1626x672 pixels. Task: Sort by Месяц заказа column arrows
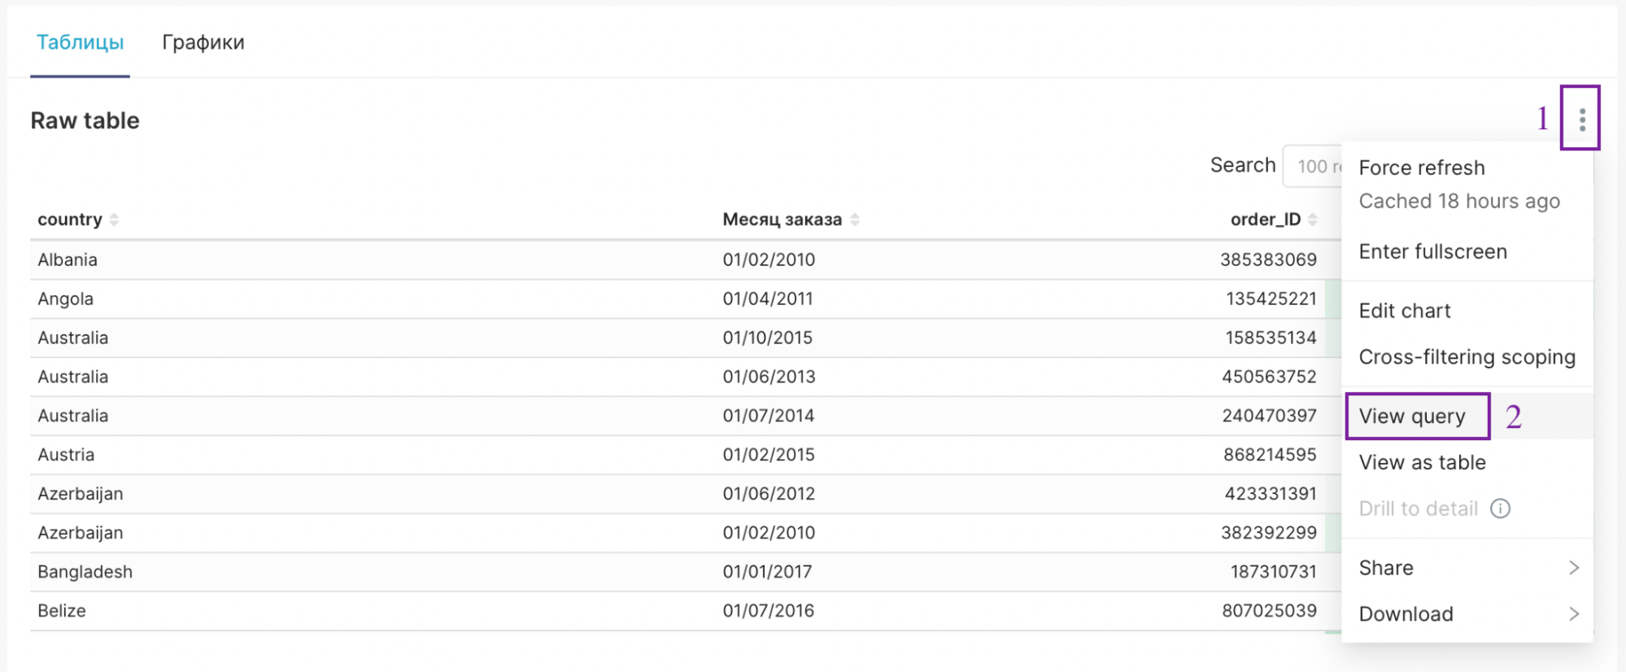(855, 220)
